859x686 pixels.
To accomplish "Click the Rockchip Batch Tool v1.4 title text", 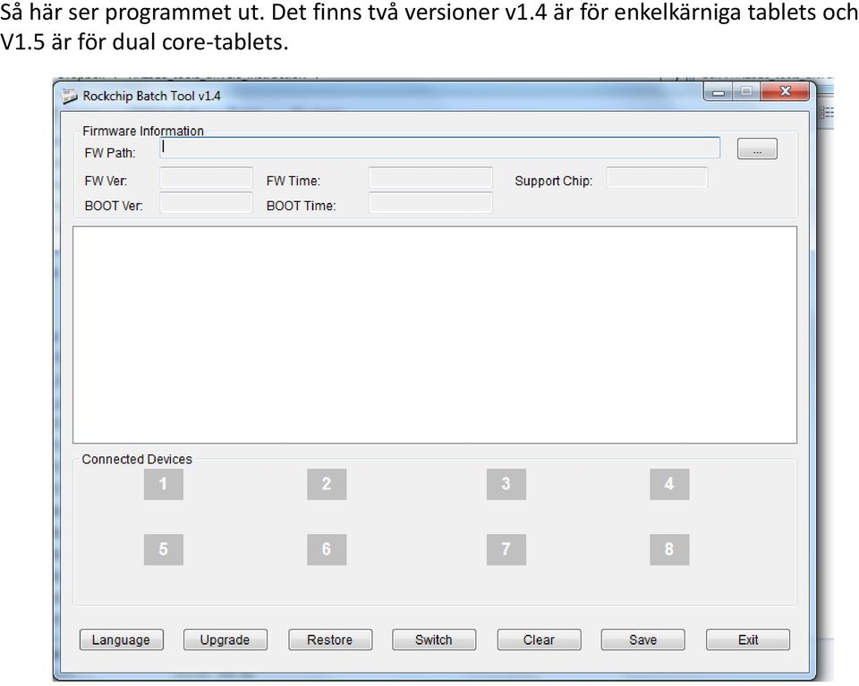I will point(152,96).
